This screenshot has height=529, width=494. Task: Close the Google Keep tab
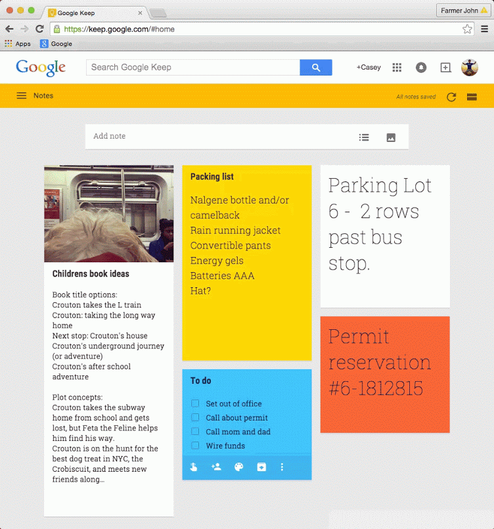tap(140, 13)
